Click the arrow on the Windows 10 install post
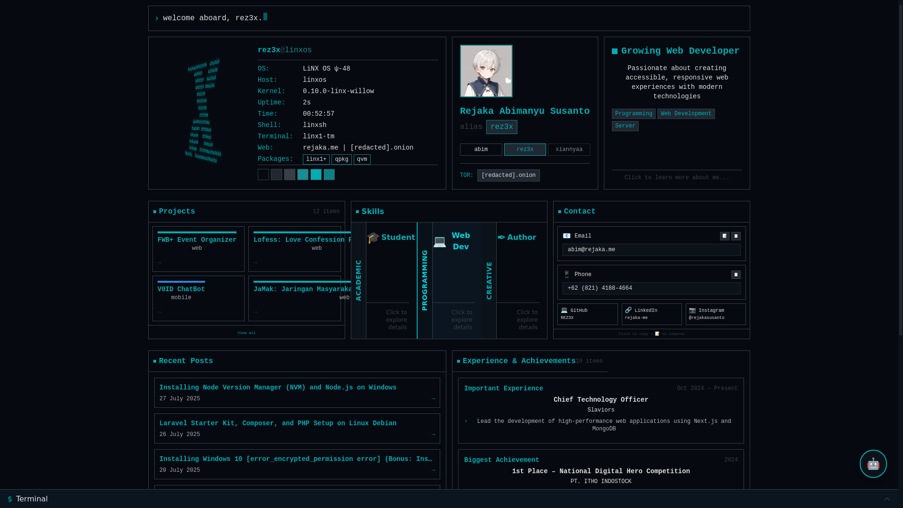Screen dimensions: 903x508 click(433, 470)
